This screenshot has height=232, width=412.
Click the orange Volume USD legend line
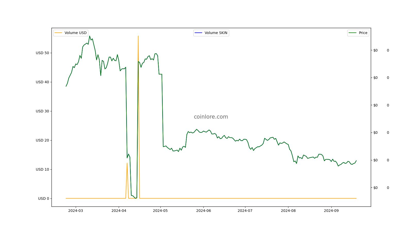(58, 33)
